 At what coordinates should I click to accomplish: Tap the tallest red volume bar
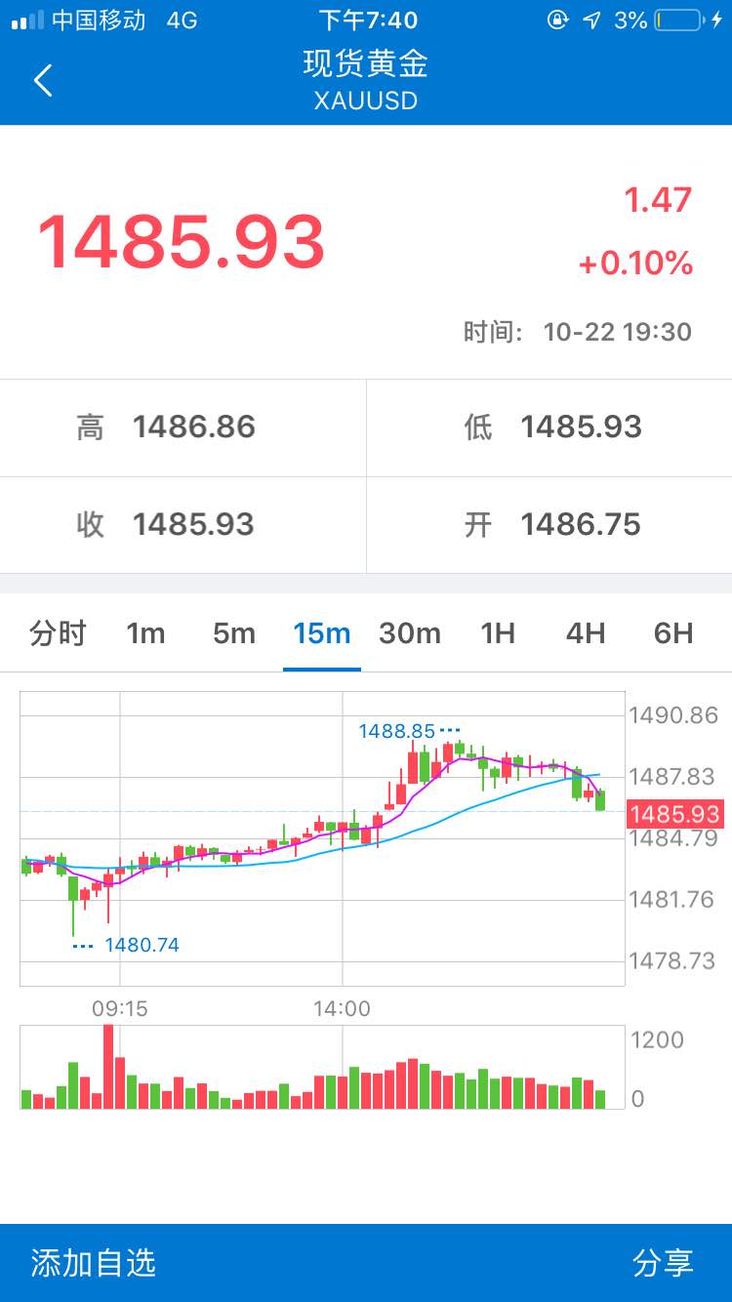108,1067
